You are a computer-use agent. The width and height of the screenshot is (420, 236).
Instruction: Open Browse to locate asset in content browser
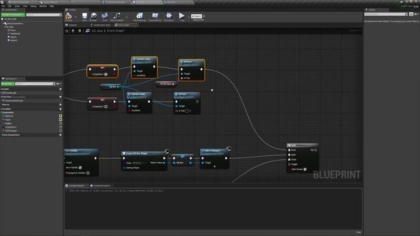coord(93,16)
